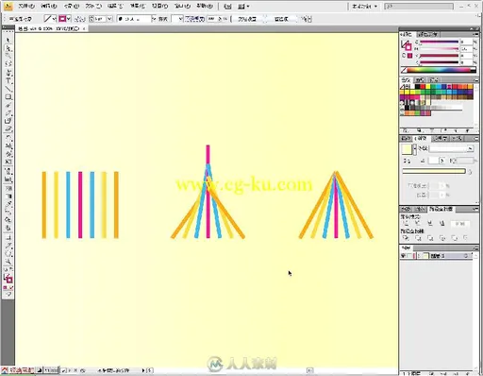
Task: Click fill and stroke indicator in toolbox
Action: tap(8, 279)
